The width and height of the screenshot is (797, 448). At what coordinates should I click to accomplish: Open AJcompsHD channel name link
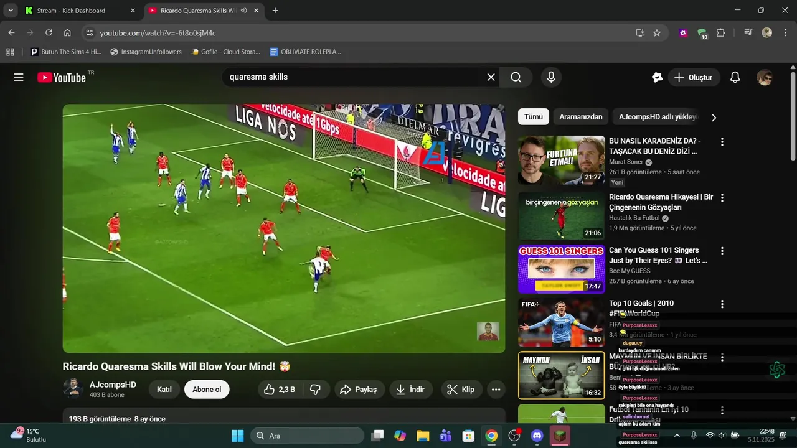click(x=113, y=385)
